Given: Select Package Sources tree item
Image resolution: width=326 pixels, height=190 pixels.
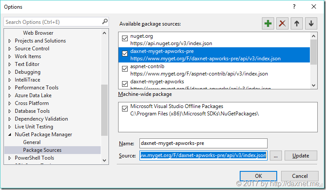Looking at the screenshot, I should point(52,150).
